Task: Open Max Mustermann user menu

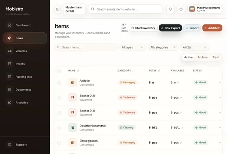Action: [205, 9]
